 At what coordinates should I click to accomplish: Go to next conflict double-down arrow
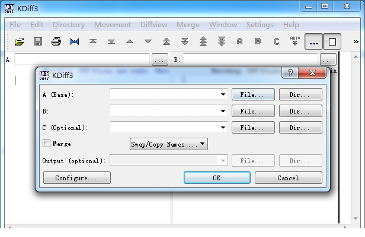[185, 42]
